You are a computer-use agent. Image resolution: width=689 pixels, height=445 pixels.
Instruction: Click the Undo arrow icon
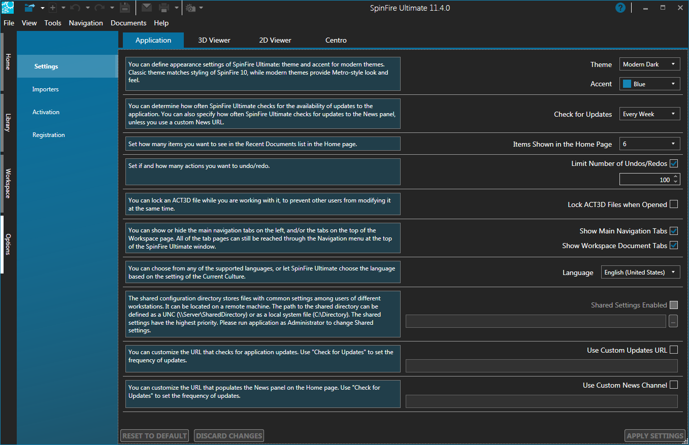[x=75, y=8]
